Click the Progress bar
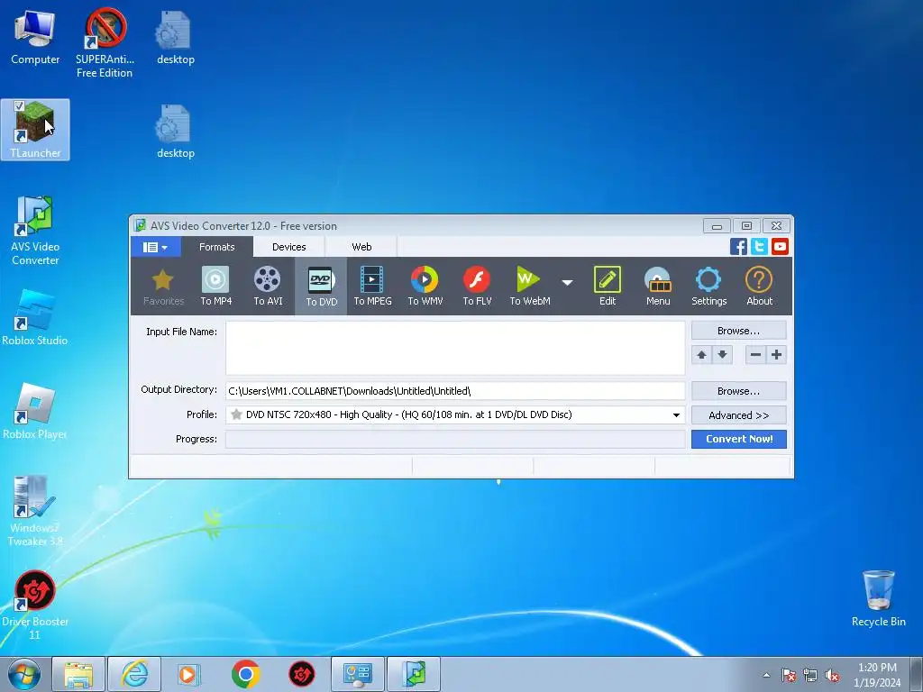This screenshot has height=692, width=923. [455, 439]
